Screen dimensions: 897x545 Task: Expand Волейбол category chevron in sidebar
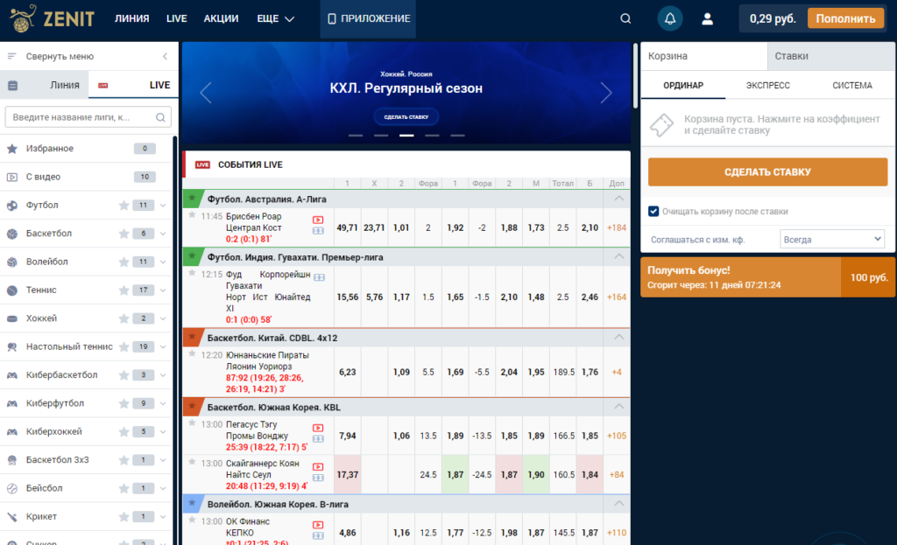(x=163, y=262)
